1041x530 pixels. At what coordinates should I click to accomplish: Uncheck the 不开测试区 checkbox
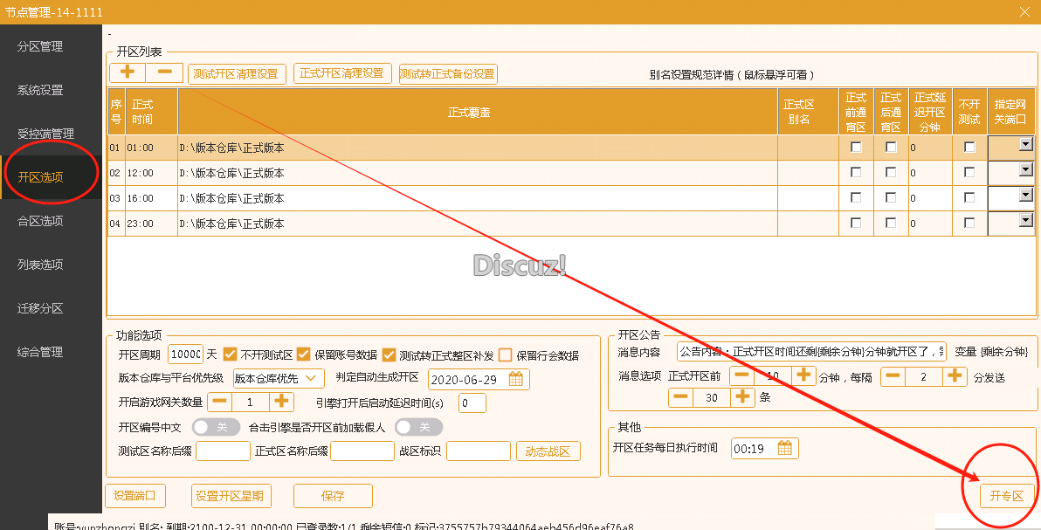tap(230, 354)
